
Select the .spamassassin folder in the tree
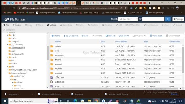[18, 48]
